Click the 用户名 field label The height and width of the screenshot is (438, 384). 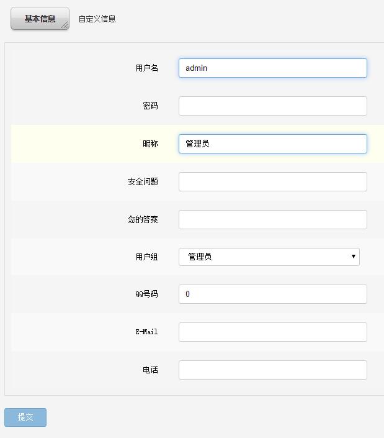click(x=146, y=68)
